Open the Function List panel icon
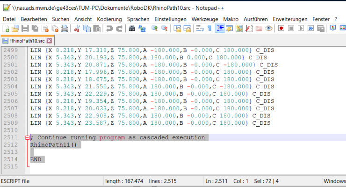 coord(249,29)
